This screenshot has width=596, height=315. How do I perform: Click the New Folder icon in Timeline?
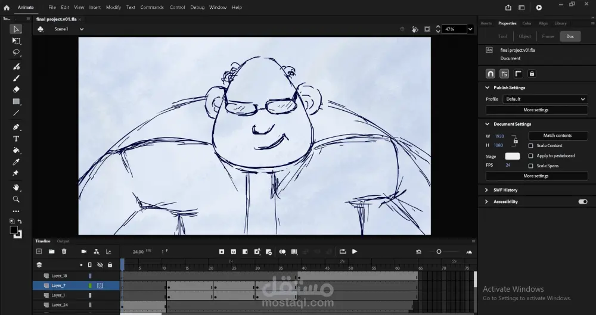(51, 251)
